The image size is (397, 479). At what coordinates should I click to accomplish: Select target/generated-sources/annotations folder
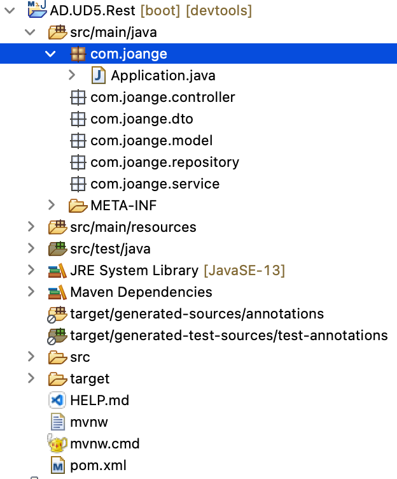click(x=197, y=314)
